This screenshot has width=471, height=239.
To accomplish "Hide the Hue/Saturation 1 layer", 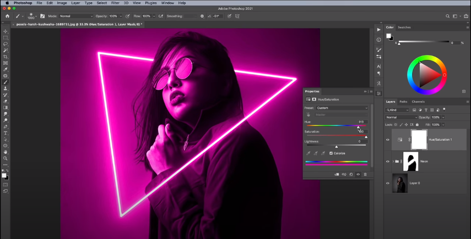I will tap(388, 140).
